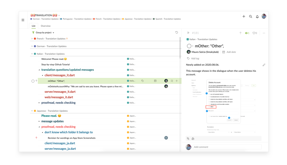
Task: Click assignee avatar on mOther row
Action: point(166,81)
